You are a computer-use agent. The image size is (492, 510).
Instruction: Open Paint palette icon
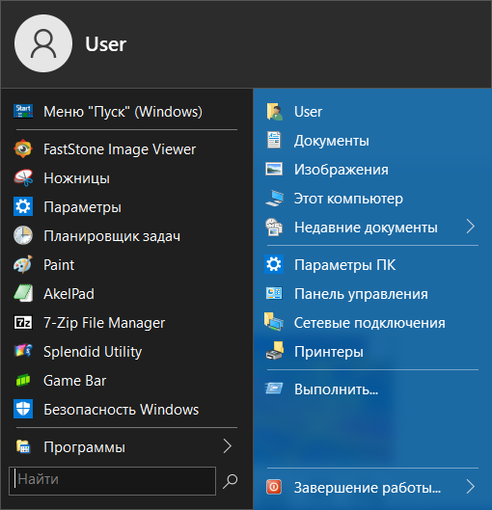[23, 265]
